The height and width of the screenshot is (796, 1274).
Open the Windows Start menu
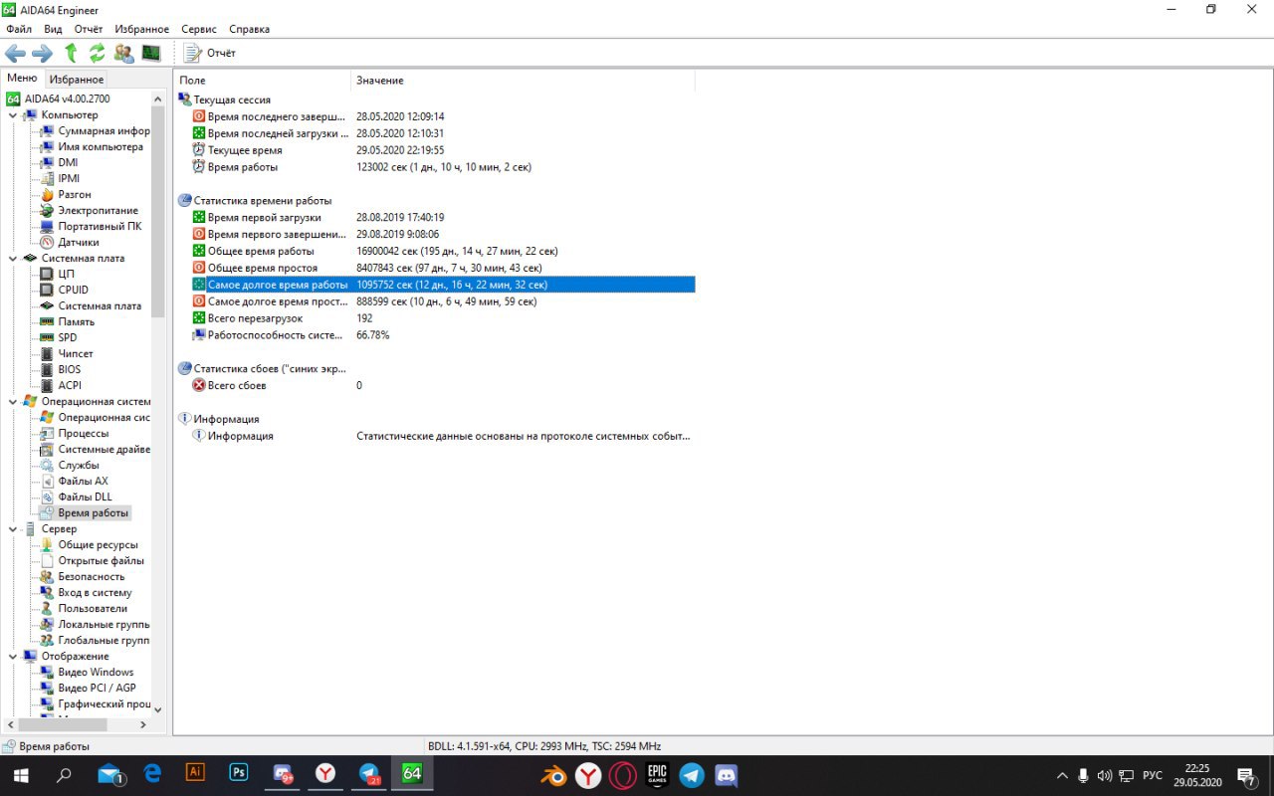21,775
